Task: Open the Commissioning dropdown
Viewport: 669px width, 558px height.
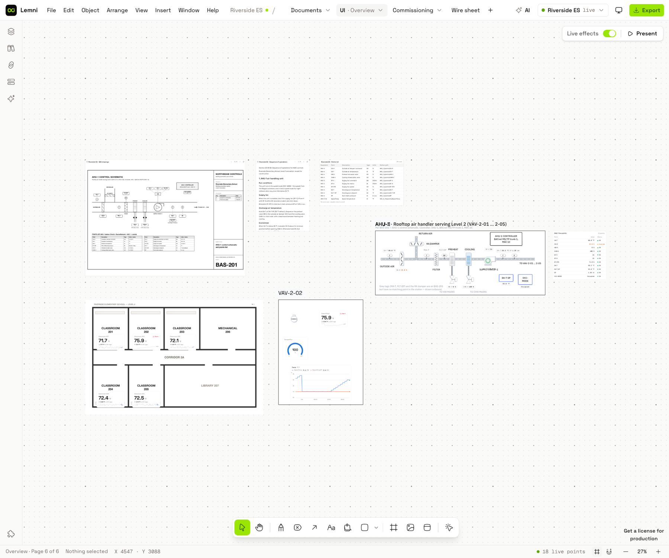Action: pyautogui.click(x=417, y=10)
